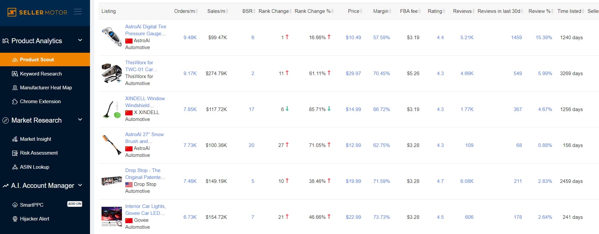Open Product Scout menu item

tap(45, 60)
